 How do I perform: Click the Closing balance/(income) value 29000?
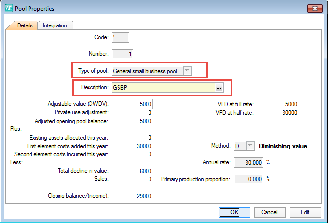[x=143, y=196]
